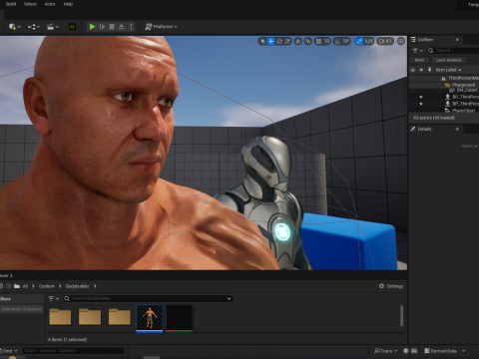Click the All folder breadcrumb

[x=25, y=286]
